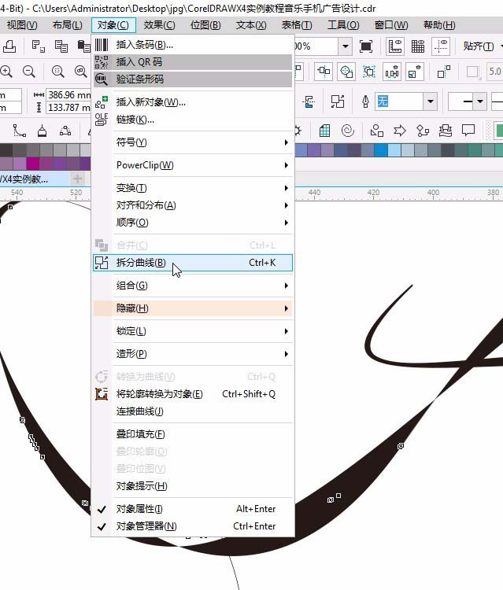
Task: Expand the 顺序(O) submenu
Action: click(192, 223)
